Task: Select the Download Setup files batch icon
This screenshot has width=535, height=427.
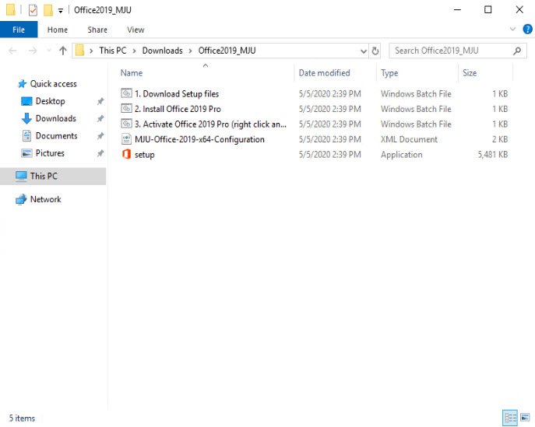Action: click(x=128, y=94)
